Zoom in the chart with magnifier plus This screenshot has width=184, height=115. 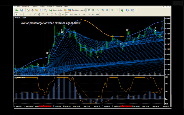(103, 10)
